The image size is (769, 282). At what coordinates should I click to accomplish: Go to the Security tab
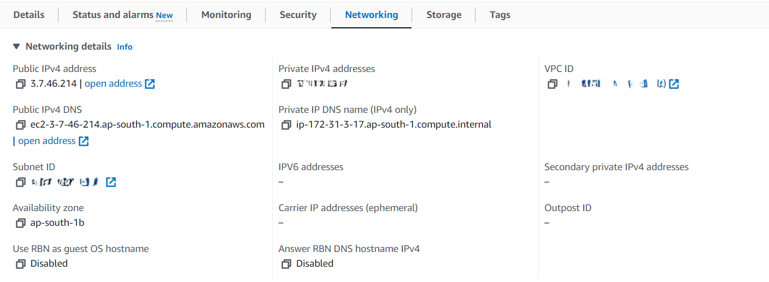coord(298,15)
